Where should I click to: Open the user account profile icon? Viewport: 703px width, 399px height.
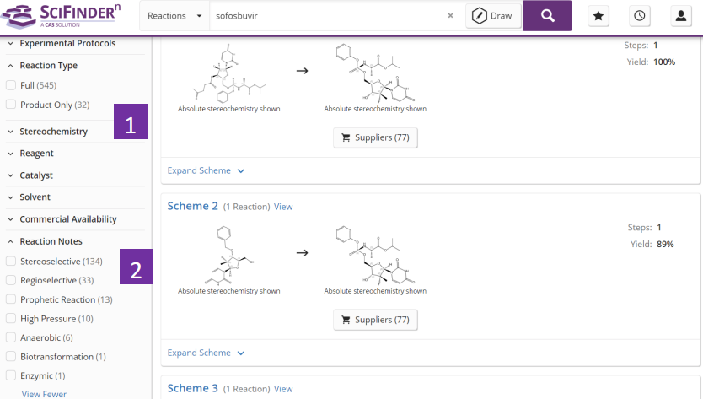[681, 16]
